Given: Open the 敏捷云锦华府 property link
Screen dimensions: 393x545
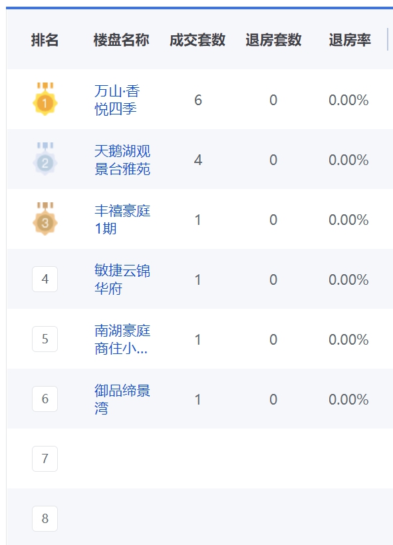Looking at the screenshot, I should point(122,279).
